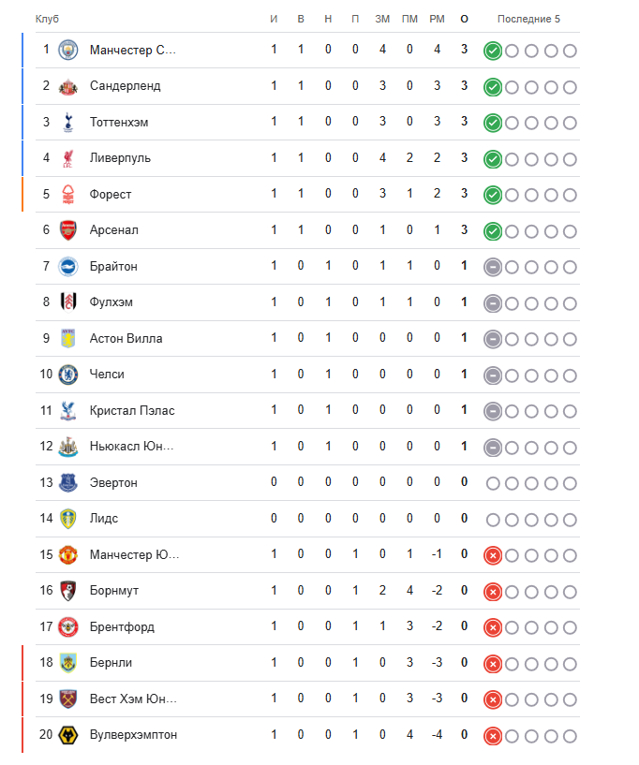This screenshot has height=765, width=639.
Task: Click the Arsenal club crest icon
Action: pyautogui.click(x=68, y=230)
